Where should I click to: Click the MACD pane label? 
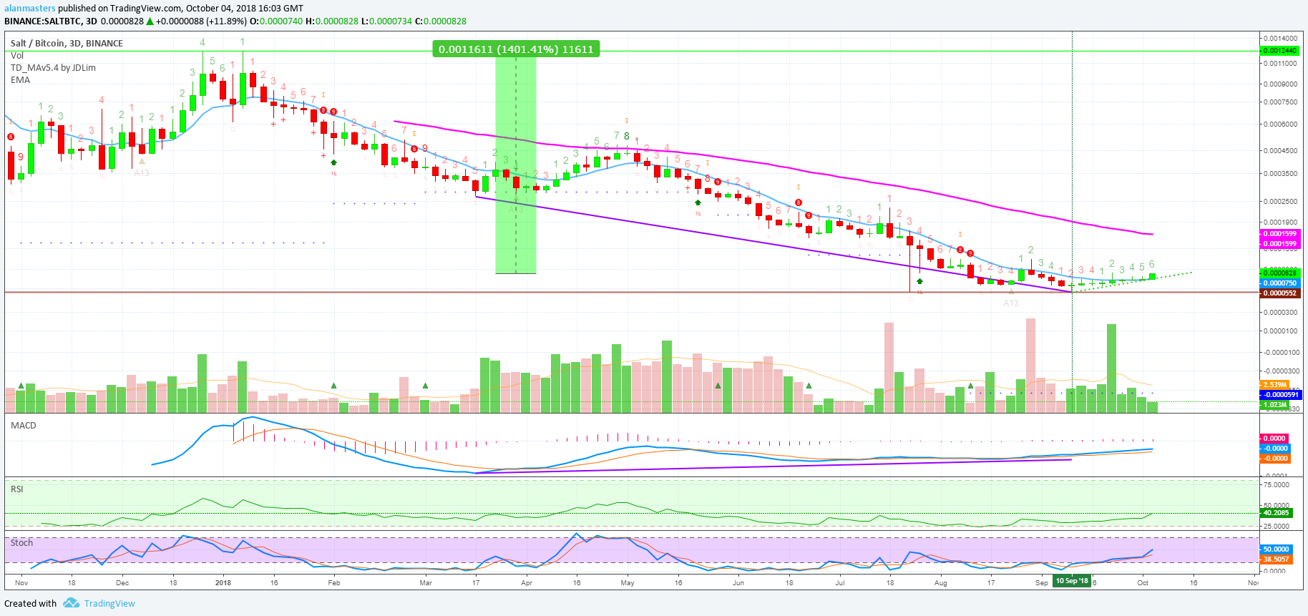[x=23, y=425]
